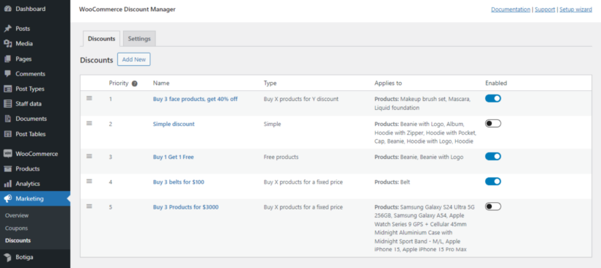Image resolution: width=601 pixels, height=268 pixels.
Task: Click the Enabled column header
Action: (496, 83)
